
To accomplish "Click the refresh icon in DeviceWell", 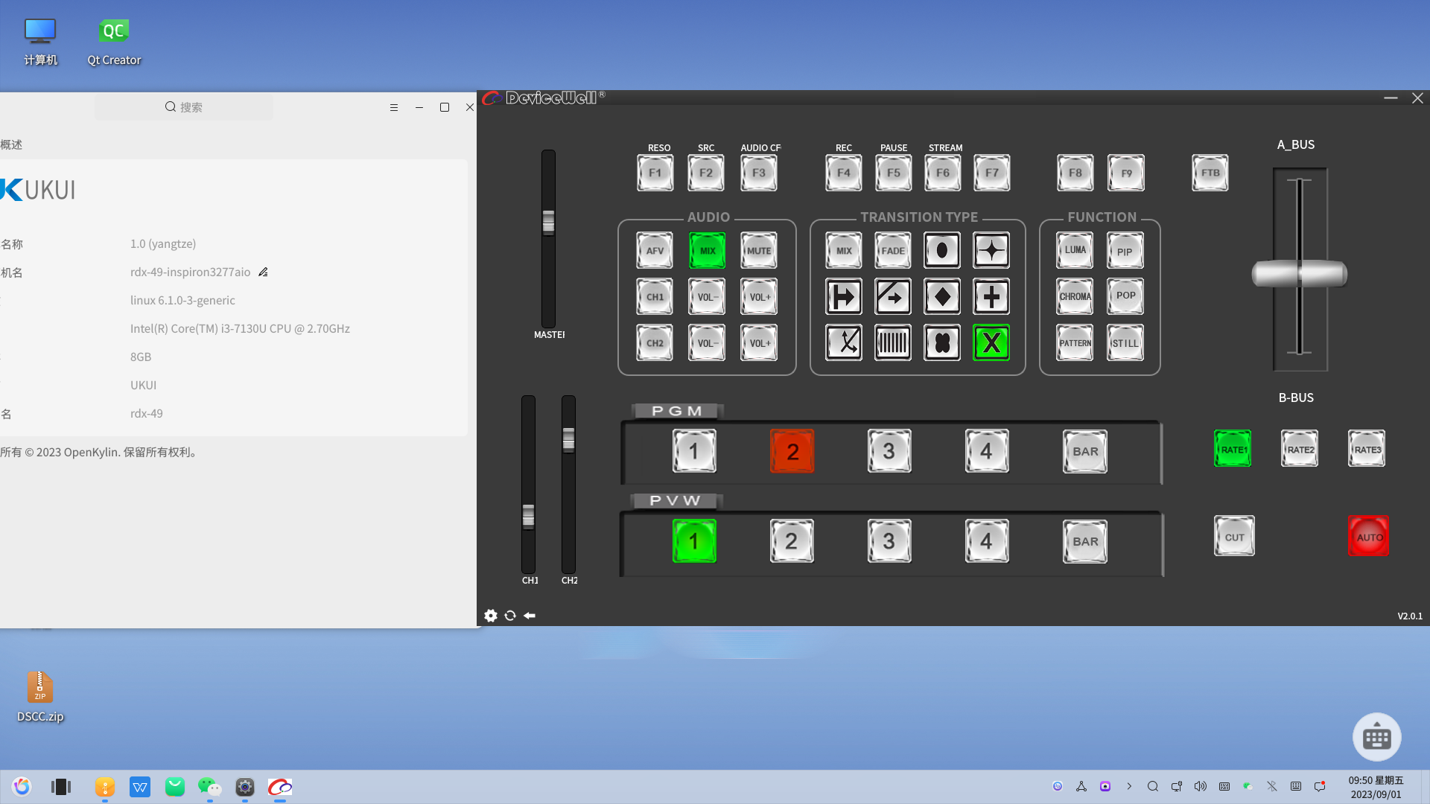I will [x=510, y=616].
